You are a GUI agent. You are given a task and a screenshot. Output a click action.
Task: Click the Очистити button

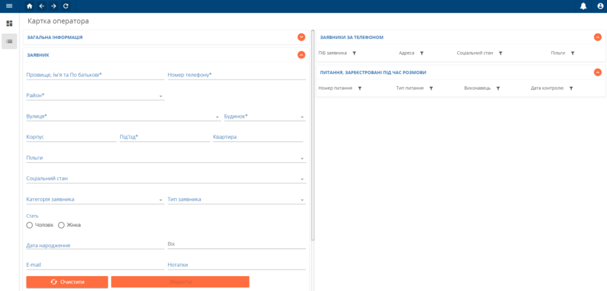point(67,282)
